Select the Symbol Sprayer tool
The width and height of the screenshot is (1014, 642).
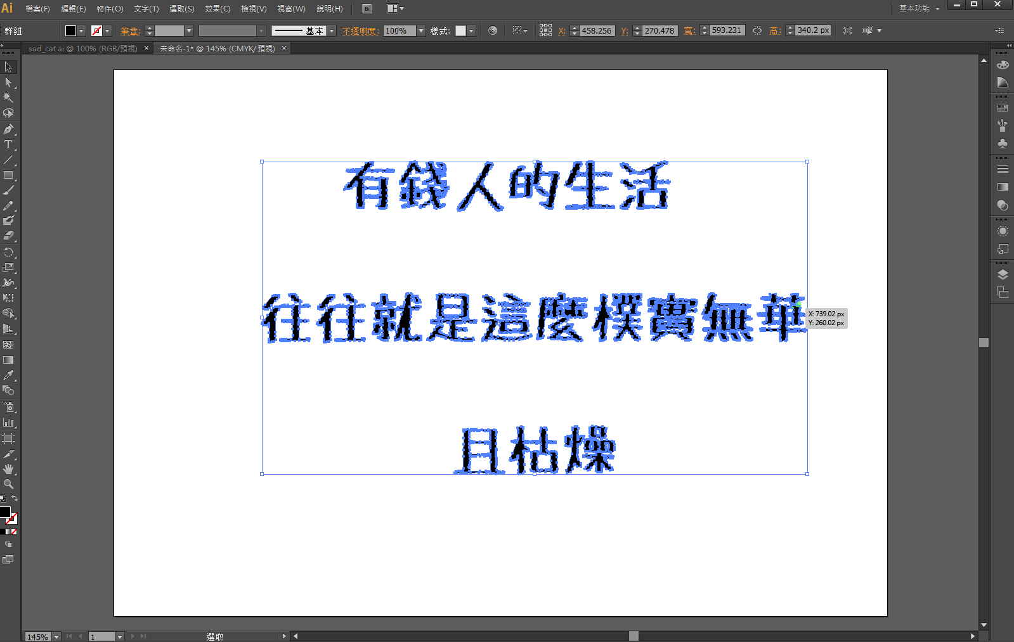(8, 407)
